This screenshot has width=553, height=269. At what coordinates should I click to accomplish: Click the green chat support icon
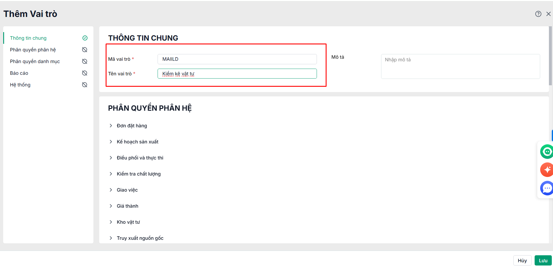(x=547, y=152)
